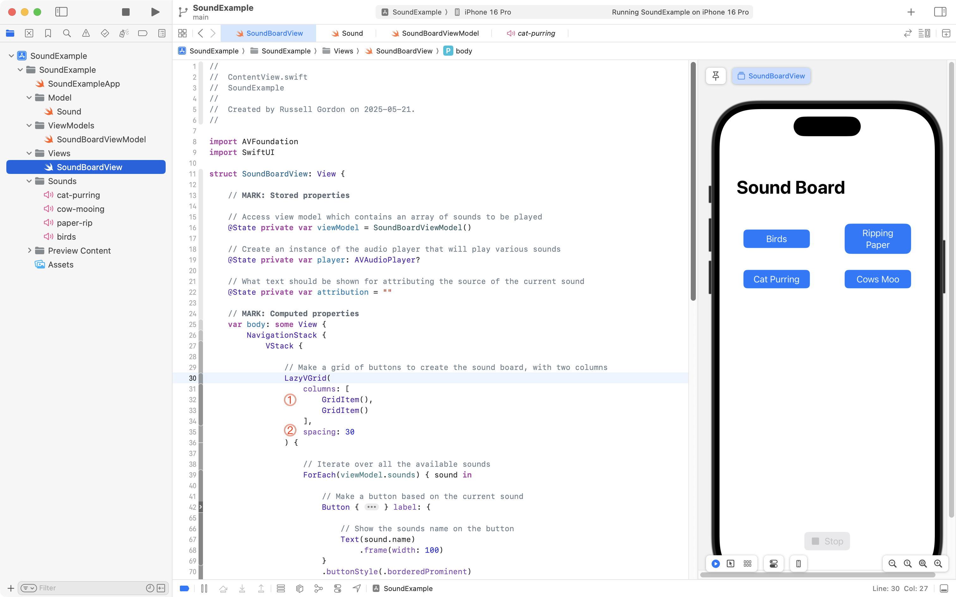
Task: Toggle the bottom debug area
Action: click(944, 588)
